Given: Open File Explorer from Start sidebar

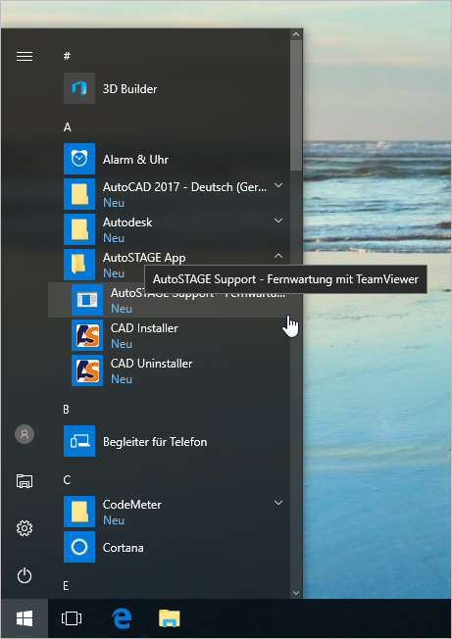Looking at the screenshot, I should coord(25,481).
